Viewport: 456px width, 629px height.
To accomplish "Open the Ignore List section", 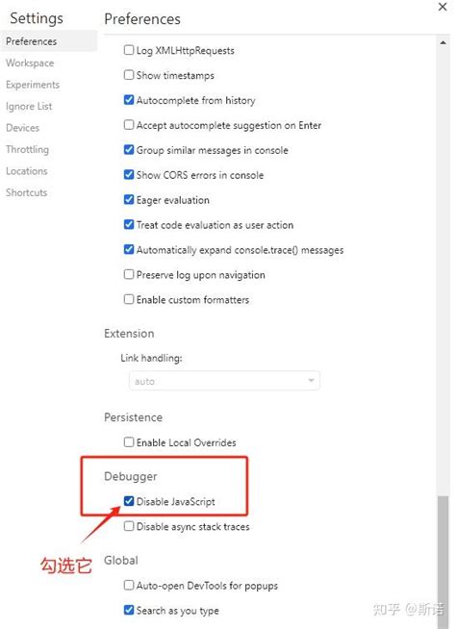I will click(x=29, y=107).
